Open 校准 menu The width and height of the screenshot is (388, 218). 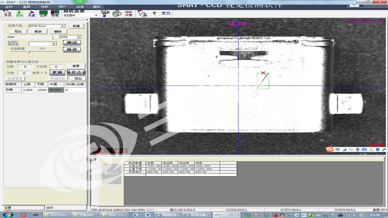click(x=80, y=7)
